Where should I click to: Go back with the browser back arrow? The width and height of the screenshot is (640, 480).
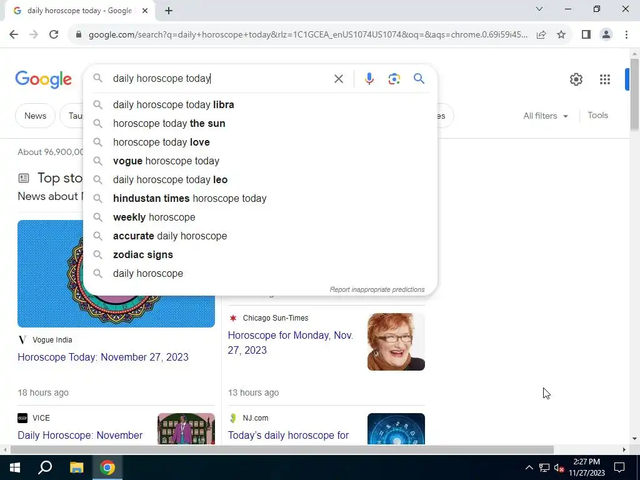14,35
